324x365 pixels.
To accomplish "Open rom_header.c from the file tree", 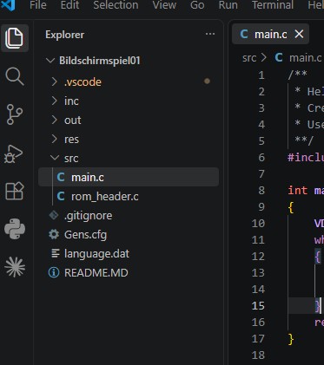I will pos(129,196).
